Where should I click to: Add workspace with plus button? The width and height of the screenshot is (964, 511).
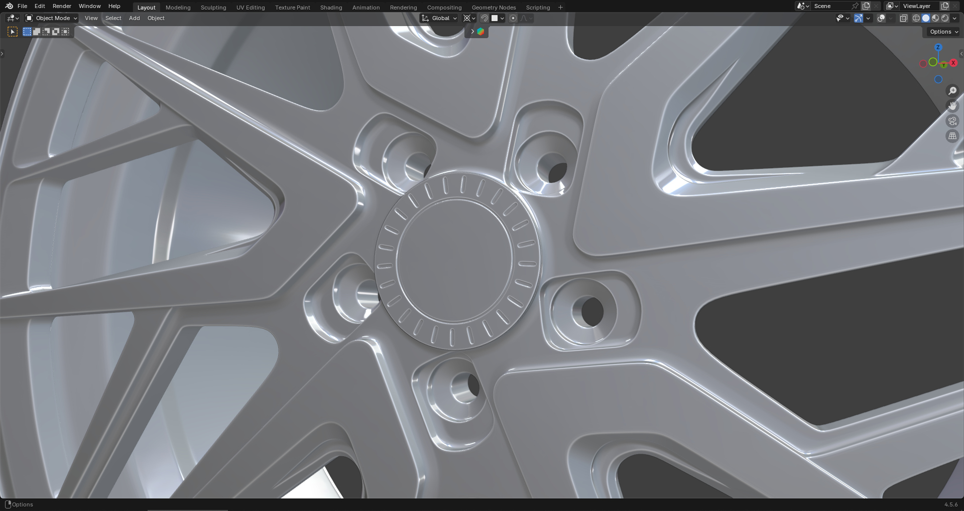pos(560,8)
